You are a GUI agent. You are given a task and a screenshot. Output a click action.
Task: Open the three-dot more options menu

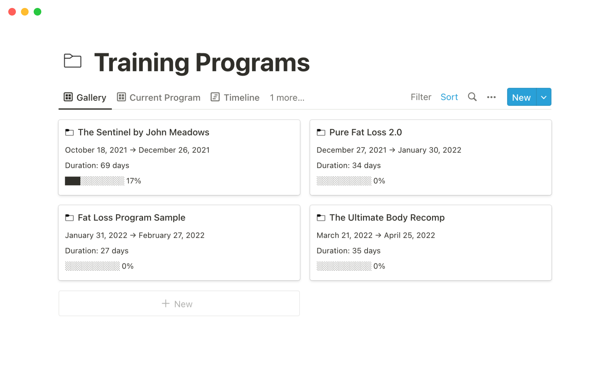click(x=491, y=97)
